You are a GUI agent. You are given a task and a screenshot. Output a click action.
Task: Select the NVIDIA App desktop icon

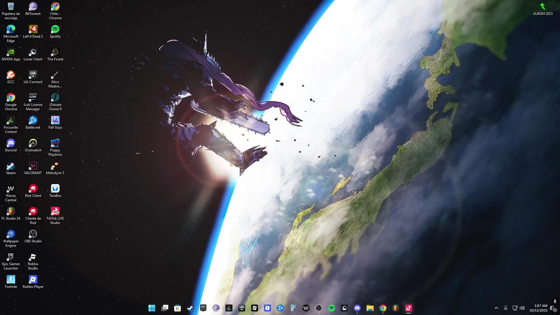(x=11, y=54)
